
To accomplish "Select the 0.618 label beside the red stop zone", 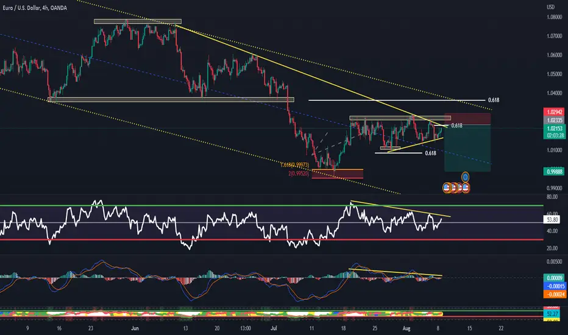I will pos(457,125).
